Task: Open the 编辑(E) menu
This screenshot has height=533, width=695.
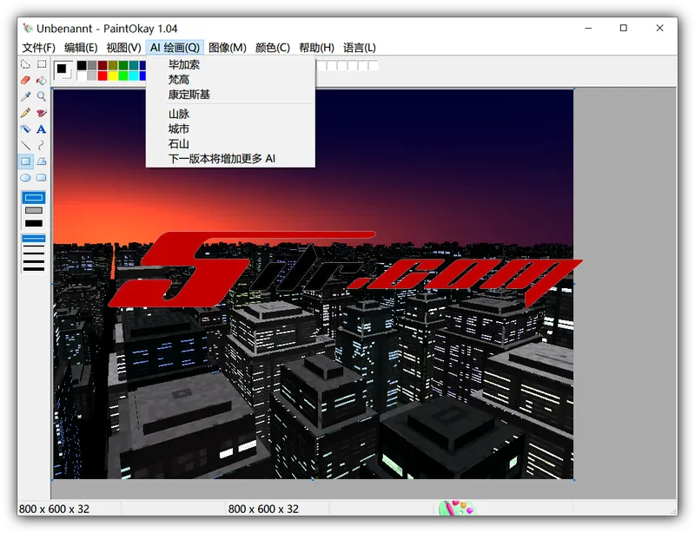Action: coord(81,48)
